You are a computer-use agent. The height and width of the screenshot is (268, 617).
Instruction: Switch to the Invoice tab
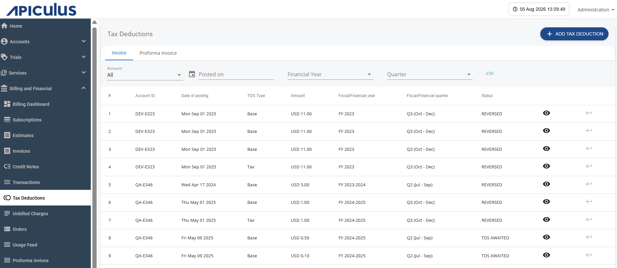coord(119,53)
